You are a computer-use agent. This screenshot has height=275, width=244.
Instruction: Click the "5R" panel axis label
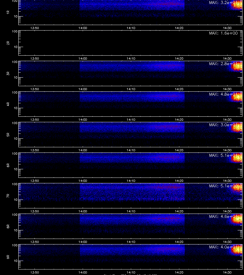click(8, 135)
